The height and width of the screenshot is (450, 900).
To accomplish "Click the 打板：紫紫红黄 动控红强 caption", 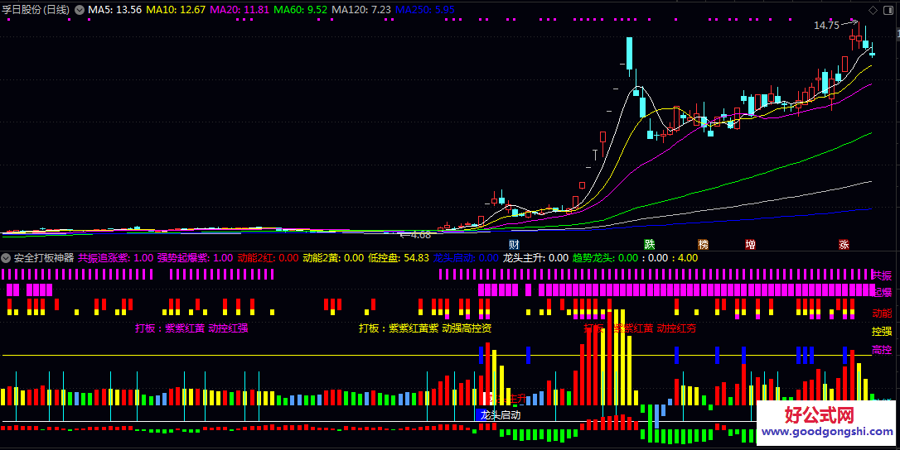I will [x=191, y=328].
